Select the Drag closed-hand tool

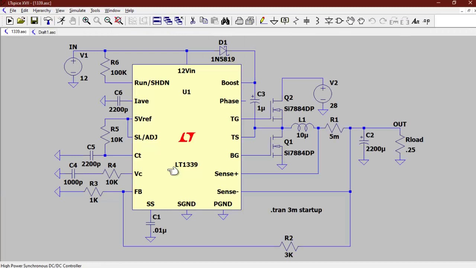tap(361, 21)
